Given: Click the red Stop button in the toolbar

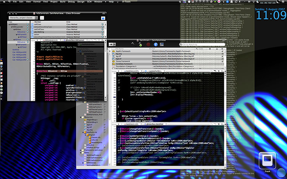Looking at the screenshot, I should (148, 44).
